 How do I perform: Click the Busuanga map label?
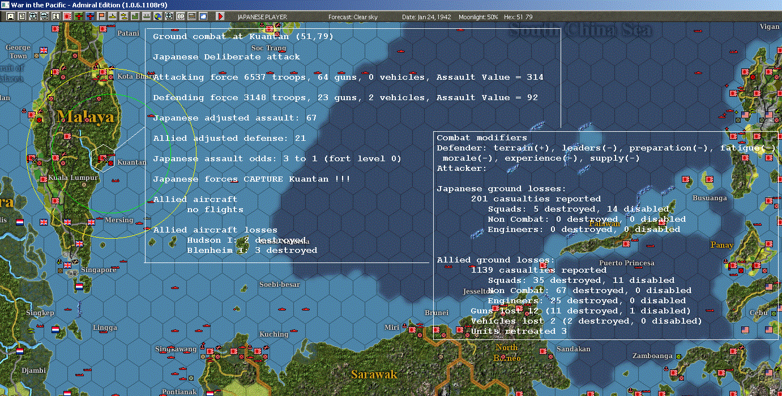click(x=710, y=198)
